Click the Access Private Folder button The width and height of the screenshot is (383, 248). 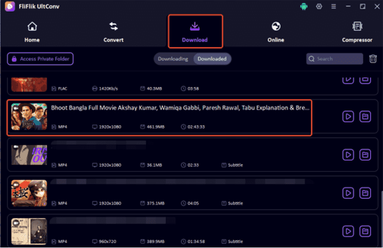[40, 59]
